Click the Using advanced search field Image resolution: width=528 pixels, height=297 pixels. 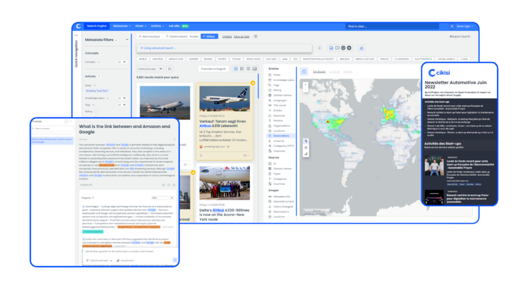[224, 48]
